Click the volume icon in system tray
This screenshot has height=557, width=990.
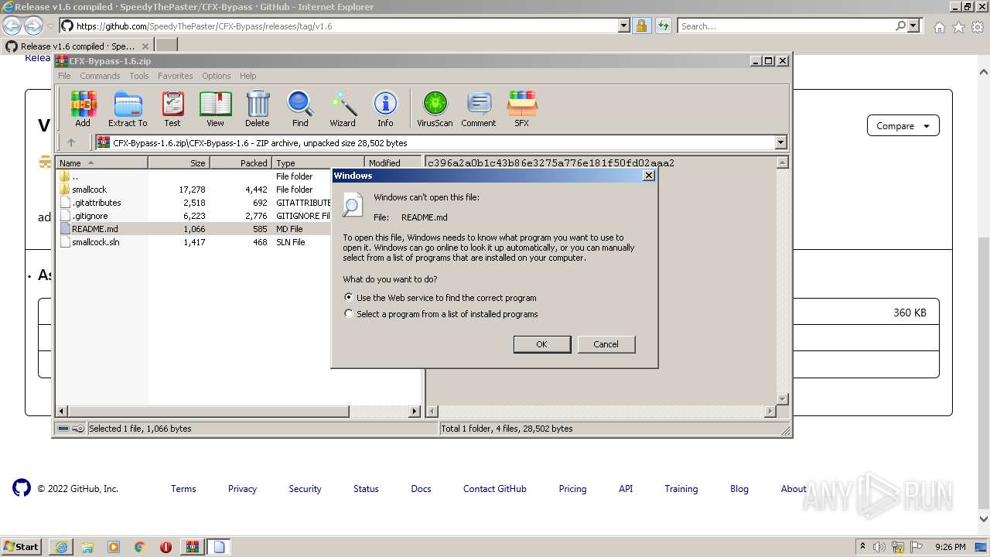point(879,547)
